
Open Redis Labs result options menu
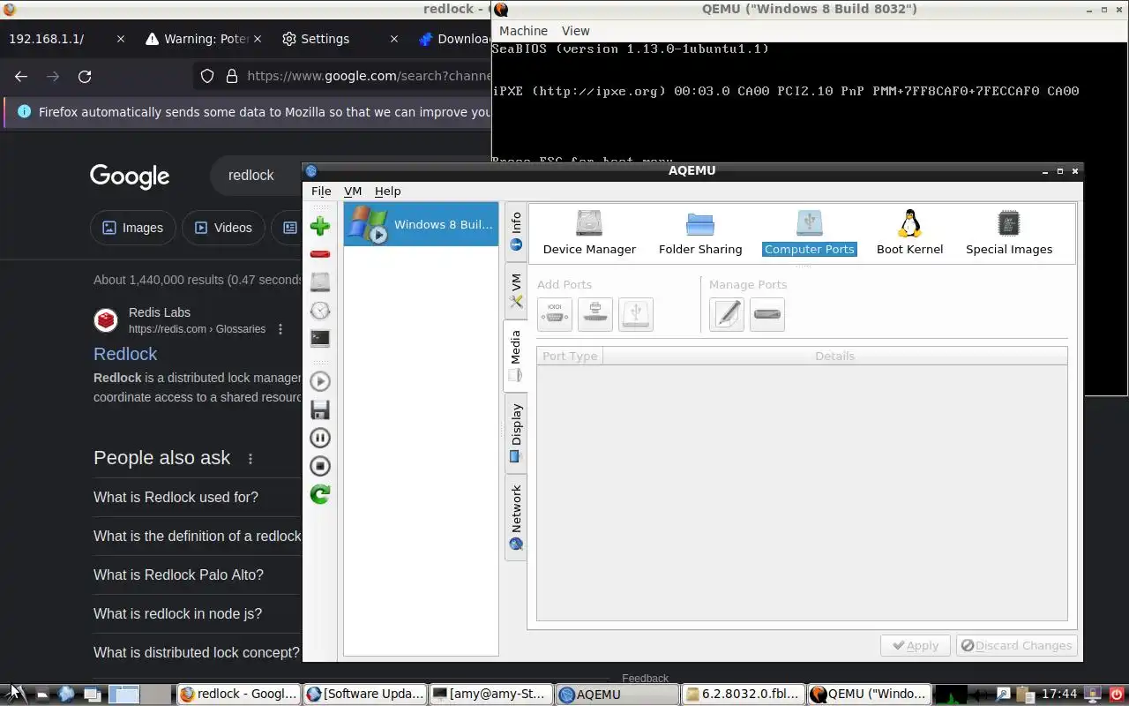click(x=280, y=329)
